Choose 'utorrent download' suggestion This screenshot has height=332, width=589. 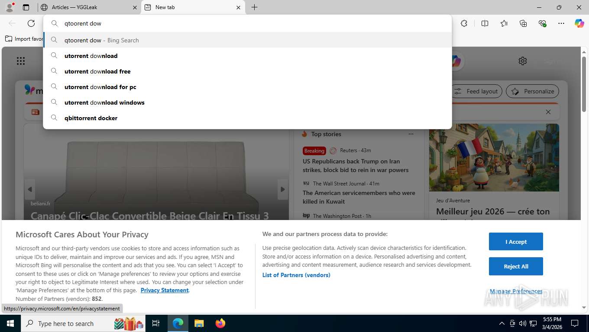[247, 56]
